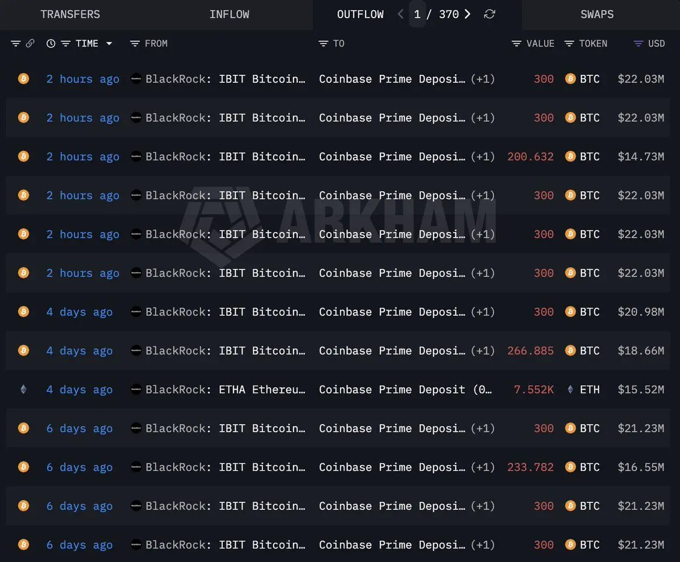The image size is (680, 562).
Task: Select the OUTFLOW tab
Action: pyautogui.click(x=360, y=15)
